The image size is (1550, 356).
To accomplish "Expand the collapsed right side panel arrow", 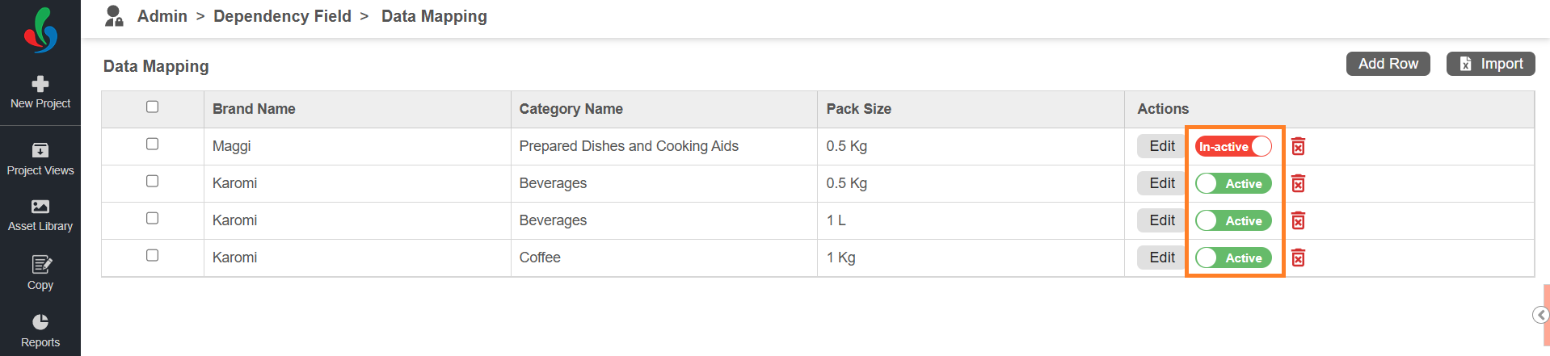I will (1541, 315).
